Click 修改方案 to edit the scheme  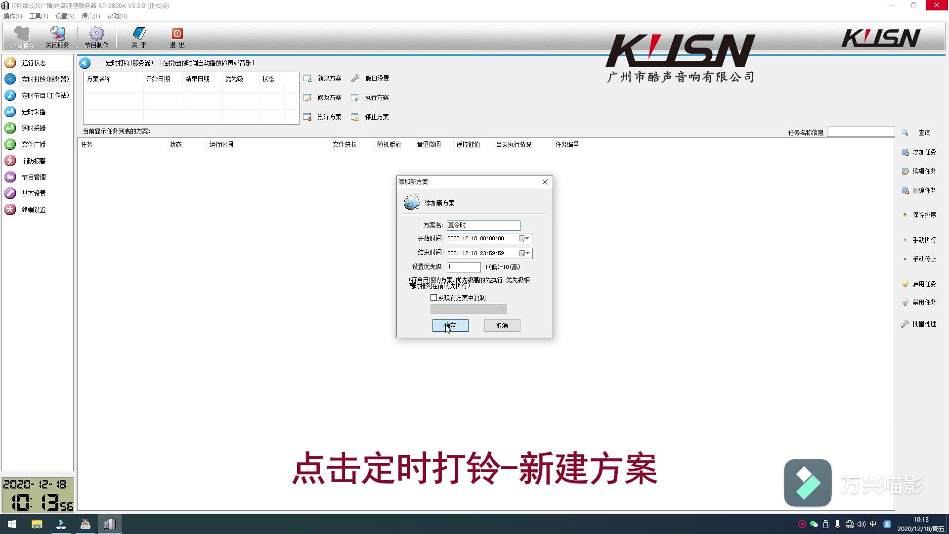(323, 97)
